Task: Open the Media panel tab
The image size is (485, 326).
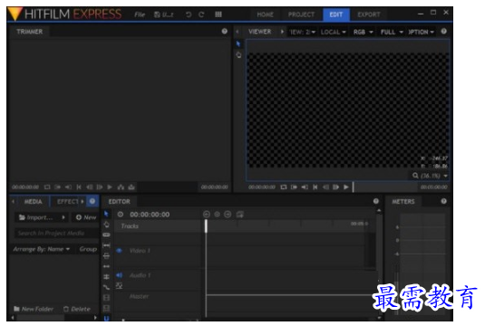Action: (x=34, y=201)
